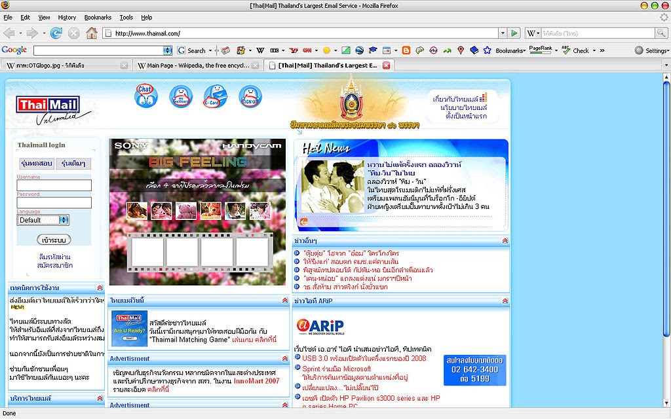Switch to the ภาพ:OTGlogo.jpg tab

tap(66, 65)
